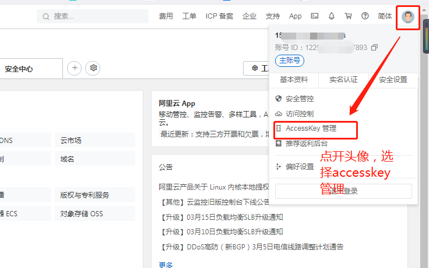429x268 pixels.
Task: Click the 偏好设置 icon
Action: 279,166
